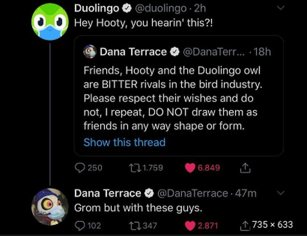Open the Show this thread link
This screenshot has width=307, height=236.
pyautogui.click(x=124, y=142)
